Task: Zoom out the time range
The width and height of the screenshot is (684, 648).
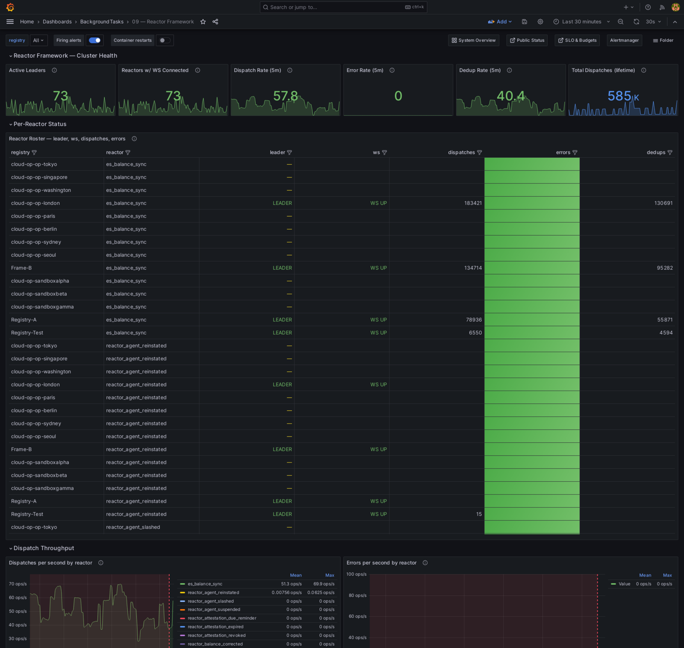Action: tap(621, 22)
